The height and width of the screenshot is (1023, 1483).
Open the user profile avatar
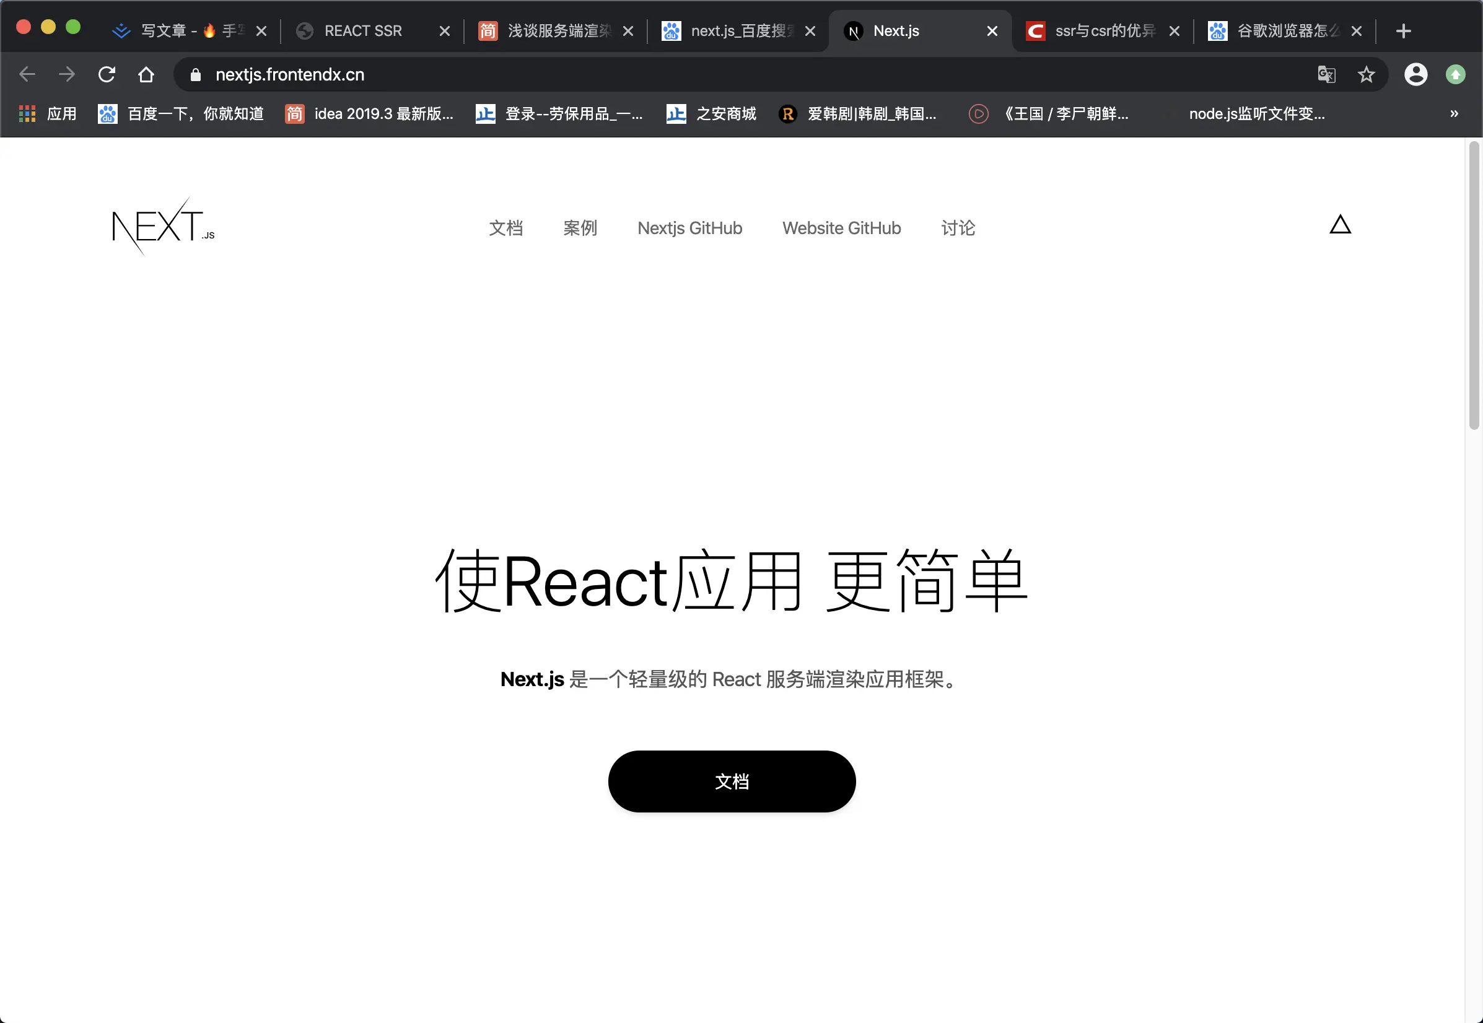pyautogui.click(x=1415, y=74)
